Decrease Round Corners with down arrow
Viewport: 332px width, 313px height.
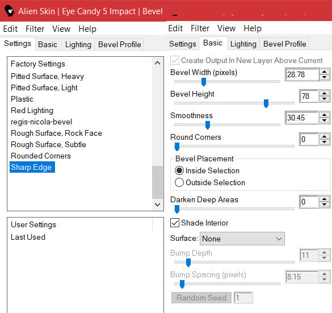point(324,142)
